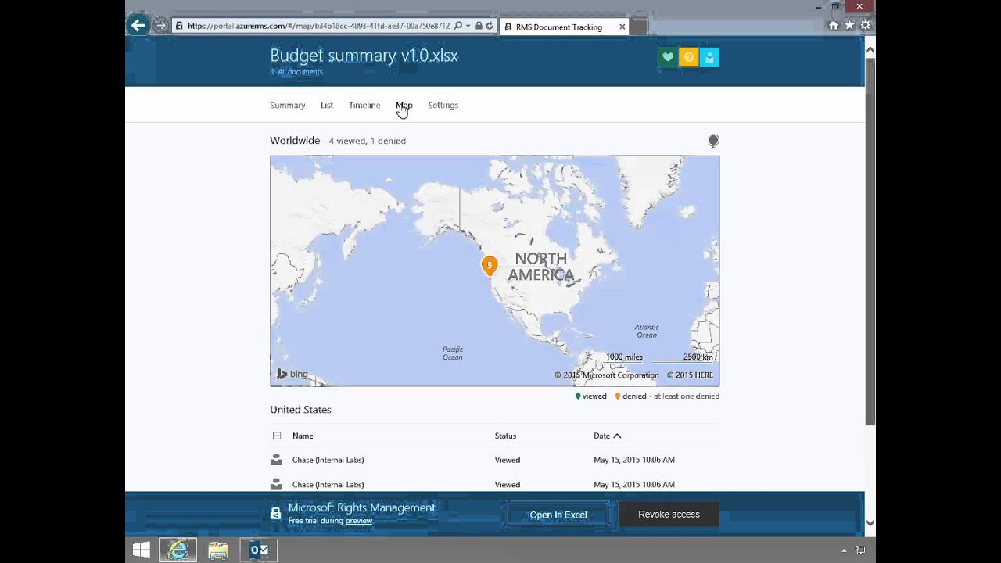Open a new blank browser tab
This screenshot has width=1001, height=563.
[x=638, y=27]
